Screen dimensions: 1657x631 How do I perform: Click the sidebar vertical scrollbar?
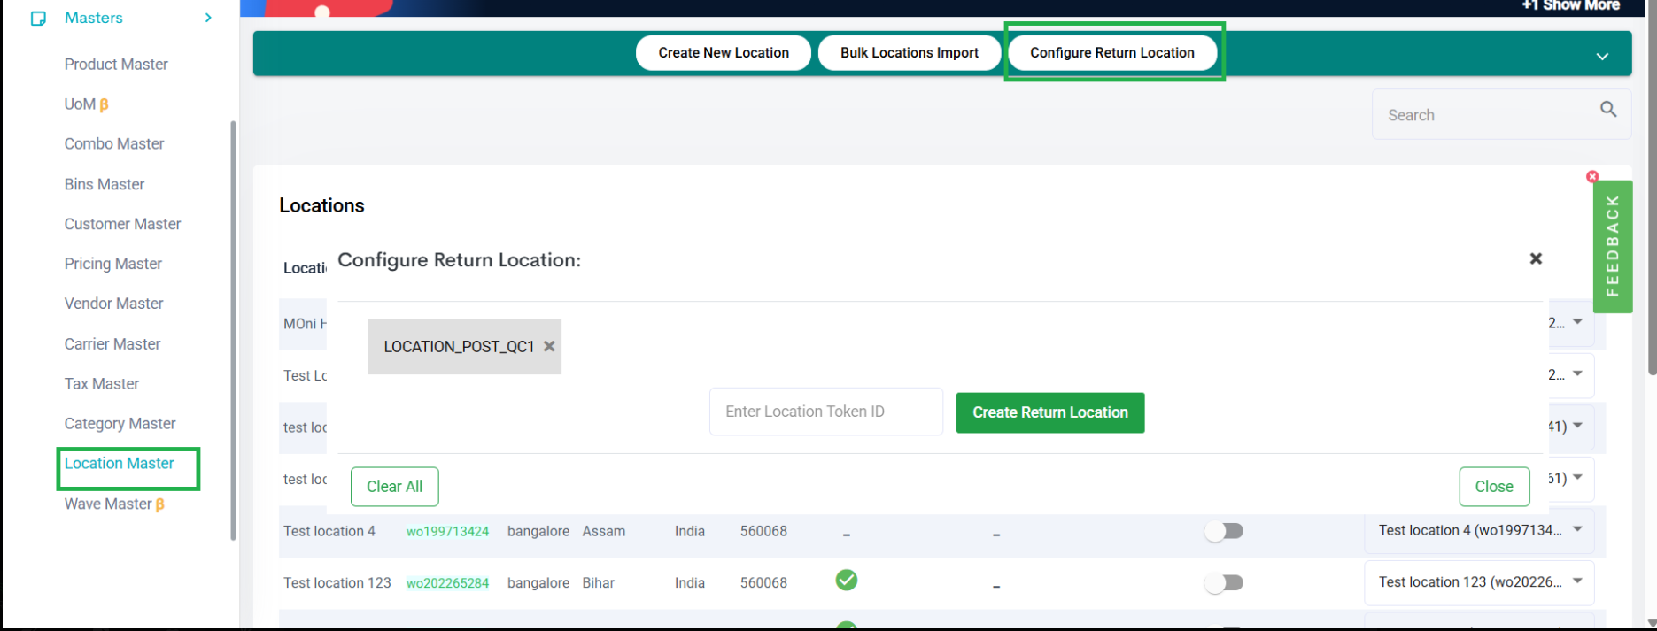pyautogui.click(x=233, y=330)
